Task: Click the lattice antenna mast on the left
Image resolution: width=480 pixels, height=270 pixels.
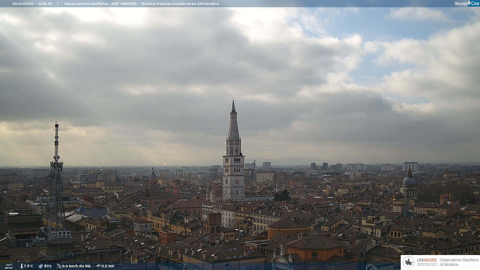Action: point(56,175)
